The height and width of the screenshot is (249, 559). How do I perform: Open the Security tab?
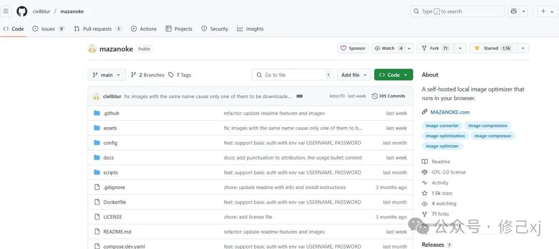tap(215, 29)
